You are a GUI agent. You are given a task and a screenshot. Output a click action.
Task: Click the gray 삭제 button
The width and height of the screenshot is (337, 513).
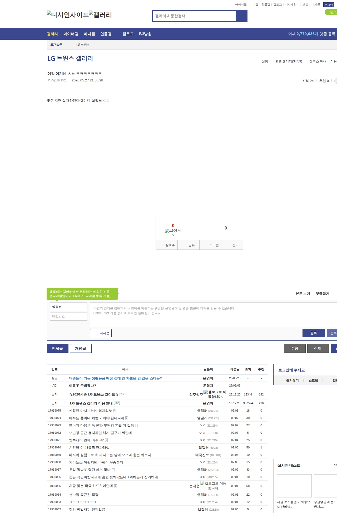tap(318, 349)
